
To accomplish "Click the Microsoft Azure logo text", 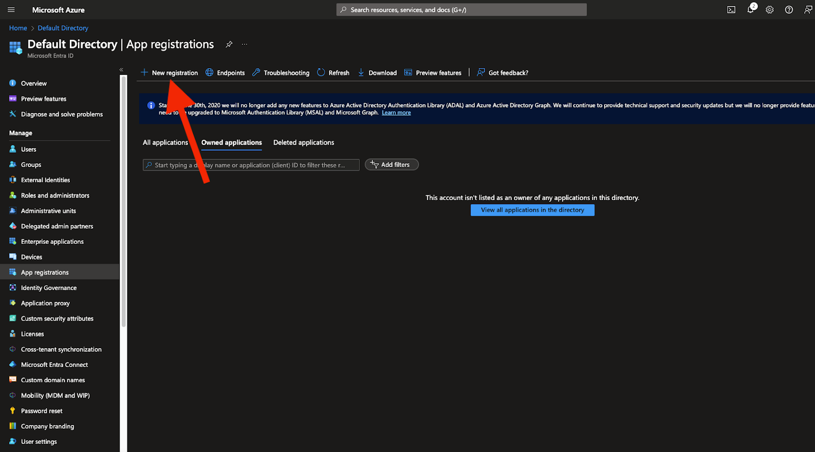I will (59, 10).
